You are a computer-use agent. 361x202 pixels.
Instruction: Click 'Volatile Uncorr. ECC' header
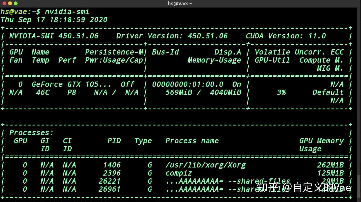tap(299, 52)
